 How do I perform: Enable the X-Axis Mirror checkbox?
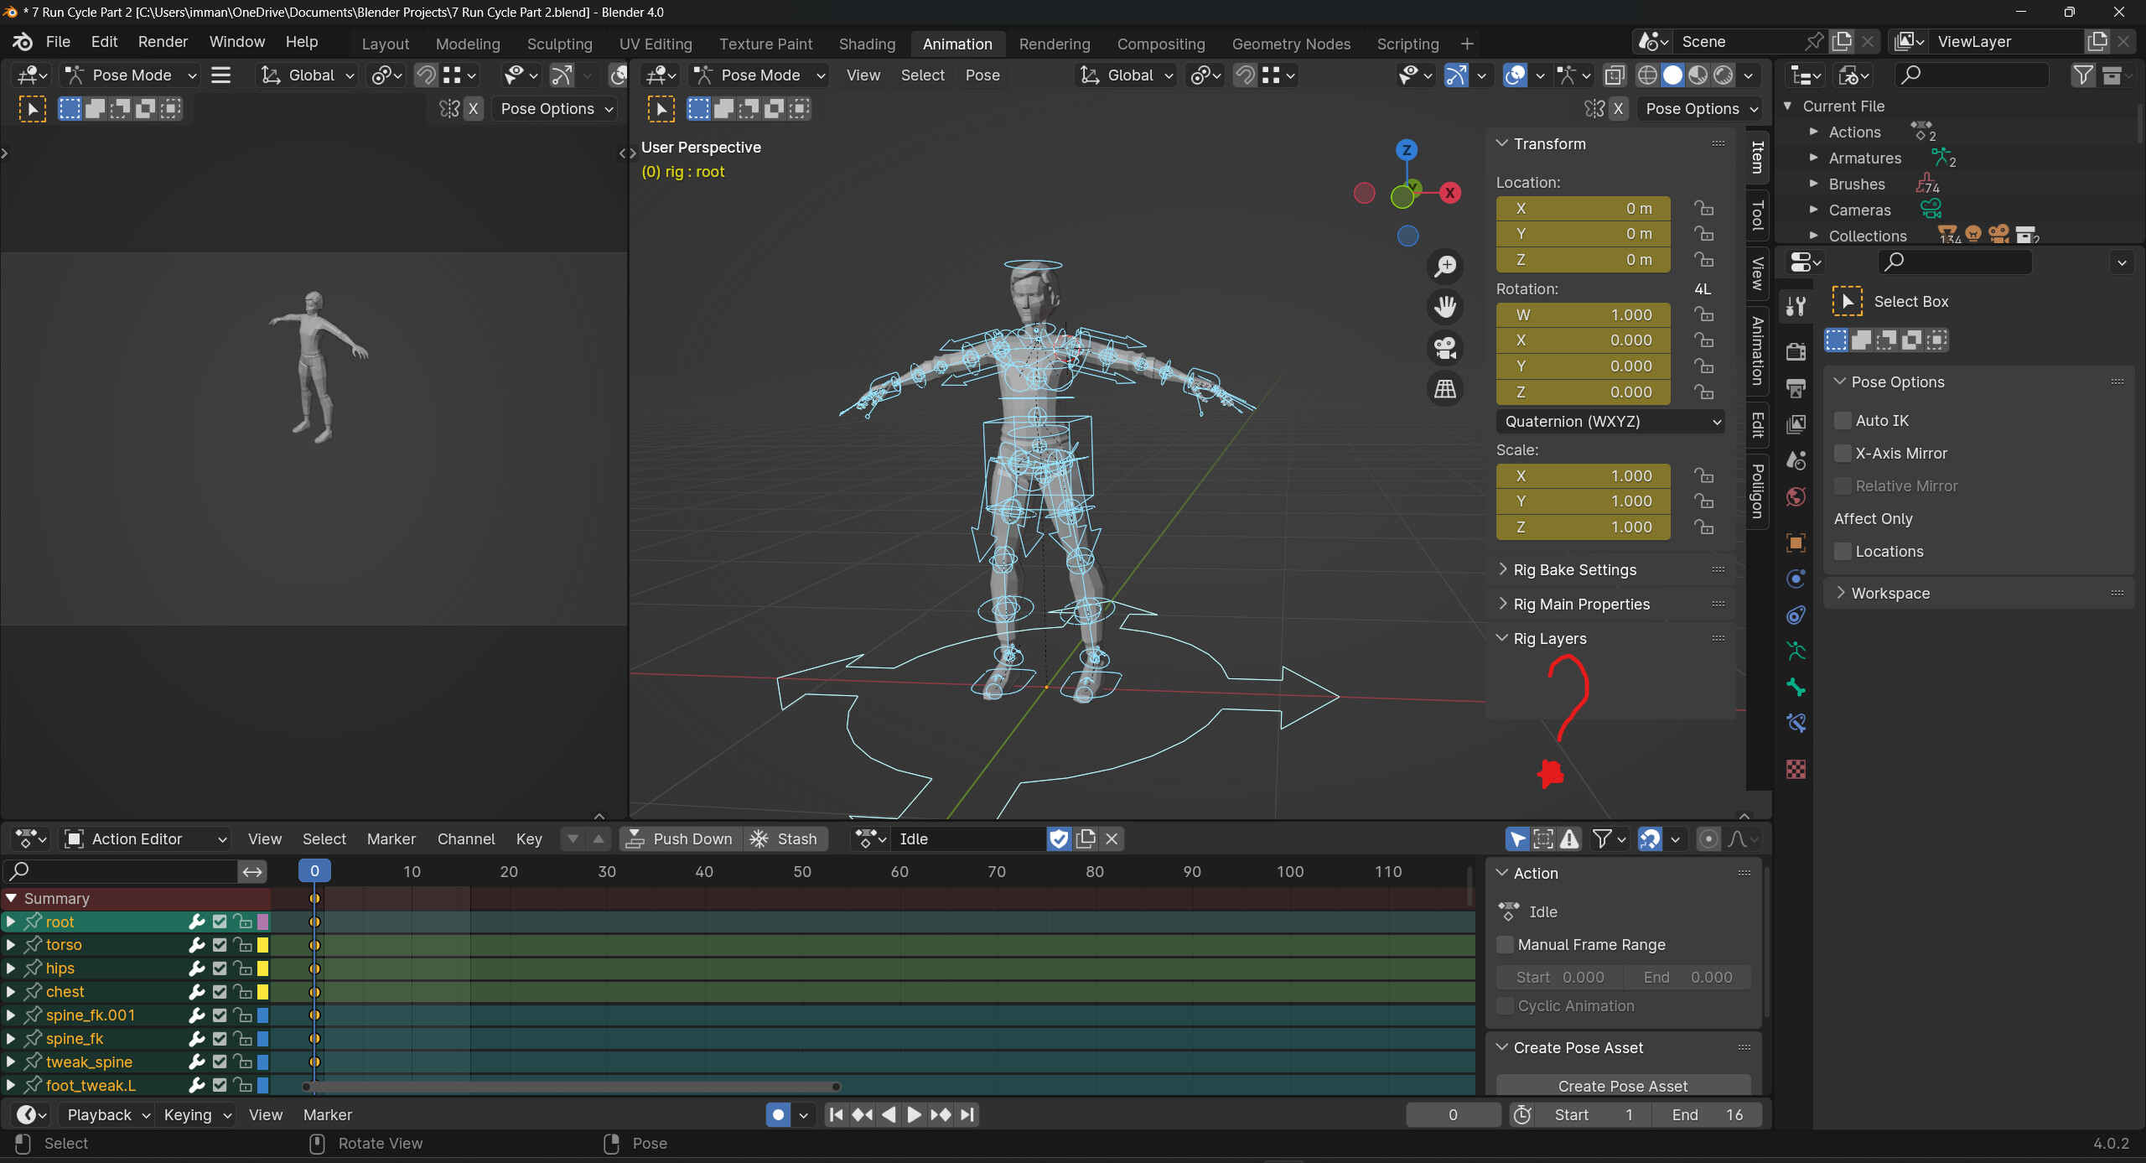[1843, 454]
